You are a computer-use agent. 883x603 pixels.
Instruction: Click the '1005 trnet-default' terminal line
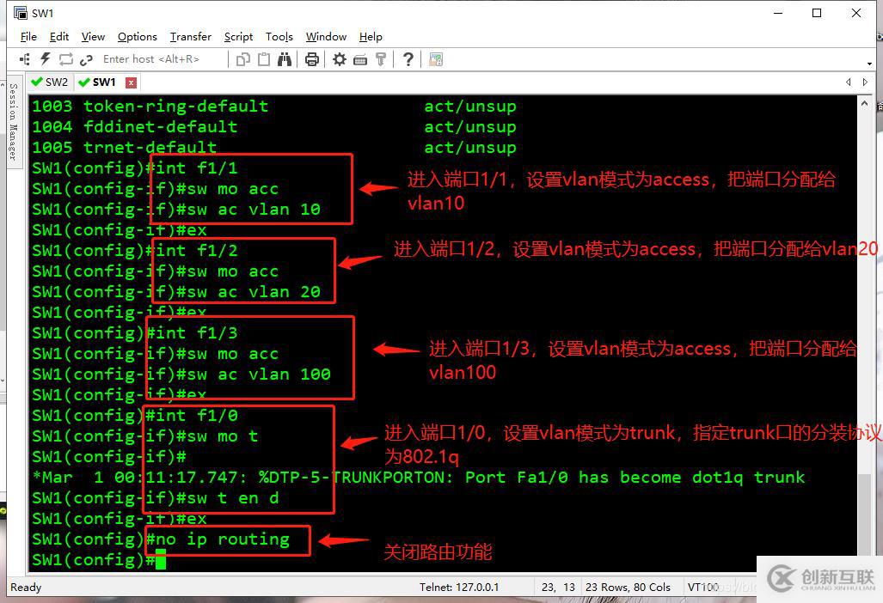point(273,148)
